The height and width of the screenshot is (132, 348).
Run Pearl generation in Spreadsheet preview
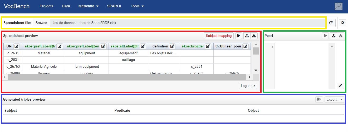pos(238,36)
